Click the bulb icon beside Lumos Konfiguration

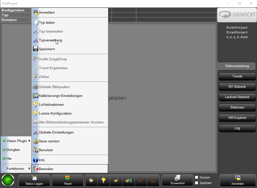(x=35, y=113)
